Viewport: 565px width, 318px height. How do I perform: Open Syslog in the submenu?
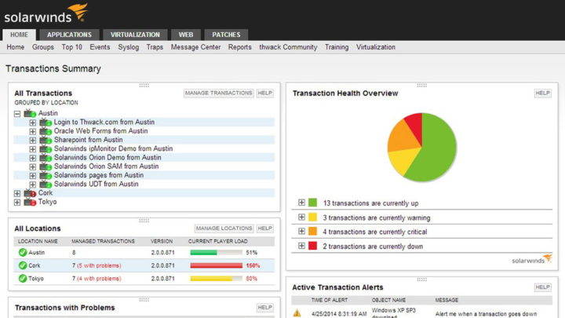click(128, 47)
